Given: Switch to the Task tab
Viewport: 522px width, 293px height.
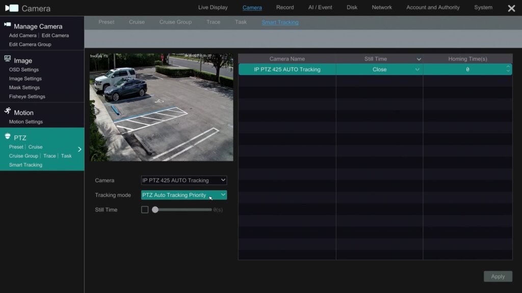Looking at the screenshot, I should 241,22.
